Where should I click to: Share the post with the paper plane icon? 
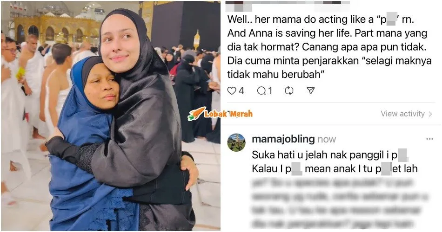(x=310, y=90)
